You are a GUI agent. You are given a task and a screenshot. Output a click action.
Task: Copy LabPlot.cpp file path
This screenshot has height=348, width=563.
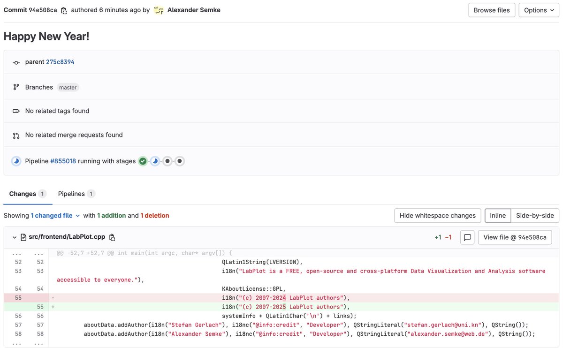pos(112,237)
